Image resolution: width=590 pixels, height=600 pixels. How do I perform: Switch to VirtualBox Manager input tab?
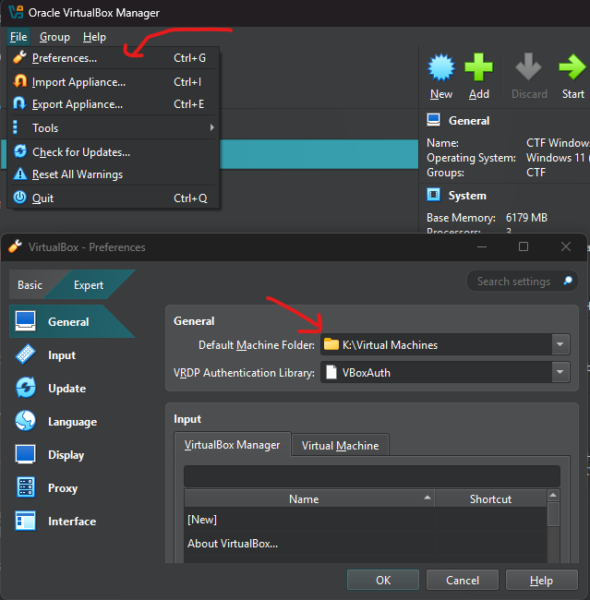click(x=232, y=445)
